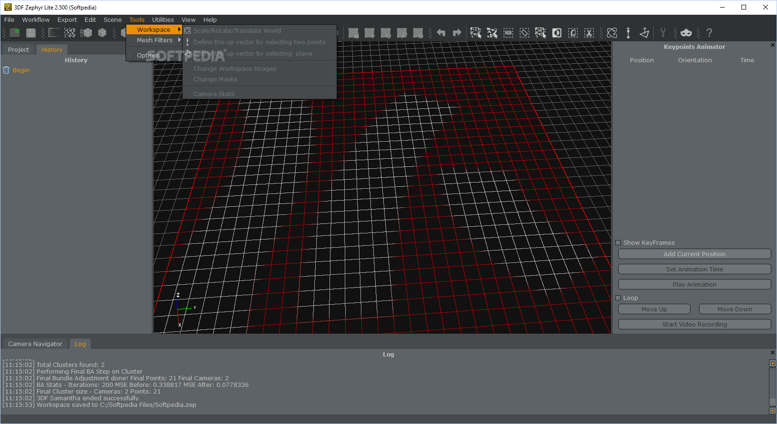
Task: Click the mask tool icon
Action: [x=686, y=33]
